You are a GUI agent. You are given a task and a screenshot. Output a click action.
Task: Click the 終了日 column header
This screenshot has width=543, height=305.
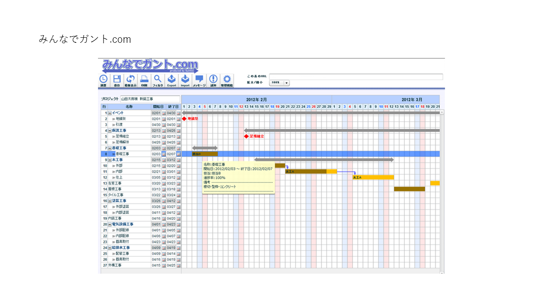tap(174, 107)
